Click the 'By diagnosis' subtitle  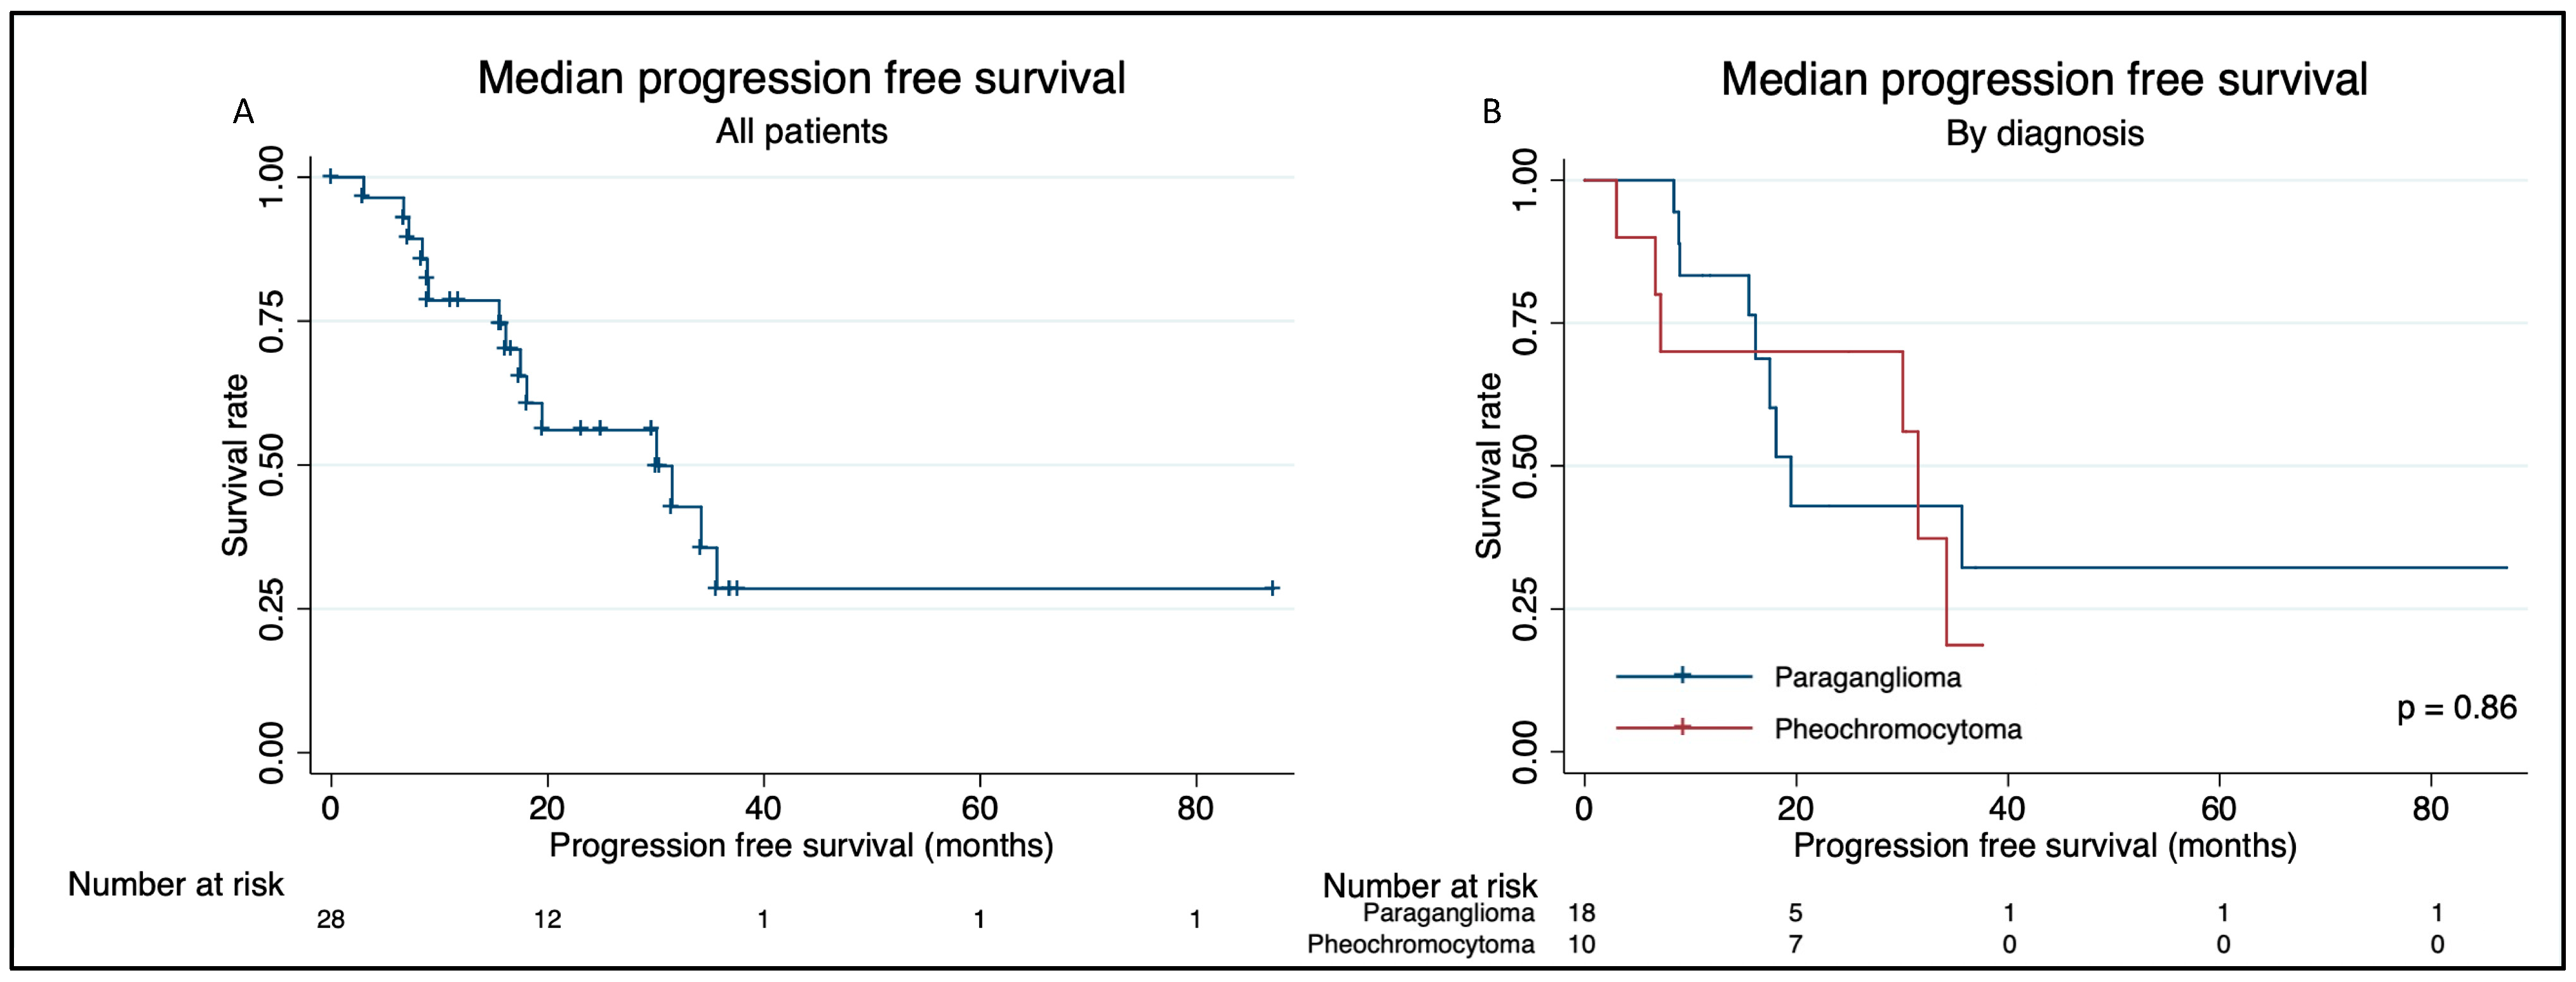[2044, 133]
